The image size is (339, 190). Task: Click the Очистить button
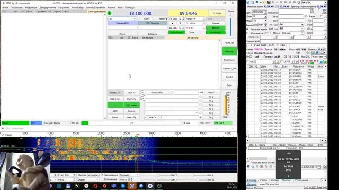[131, 99]
